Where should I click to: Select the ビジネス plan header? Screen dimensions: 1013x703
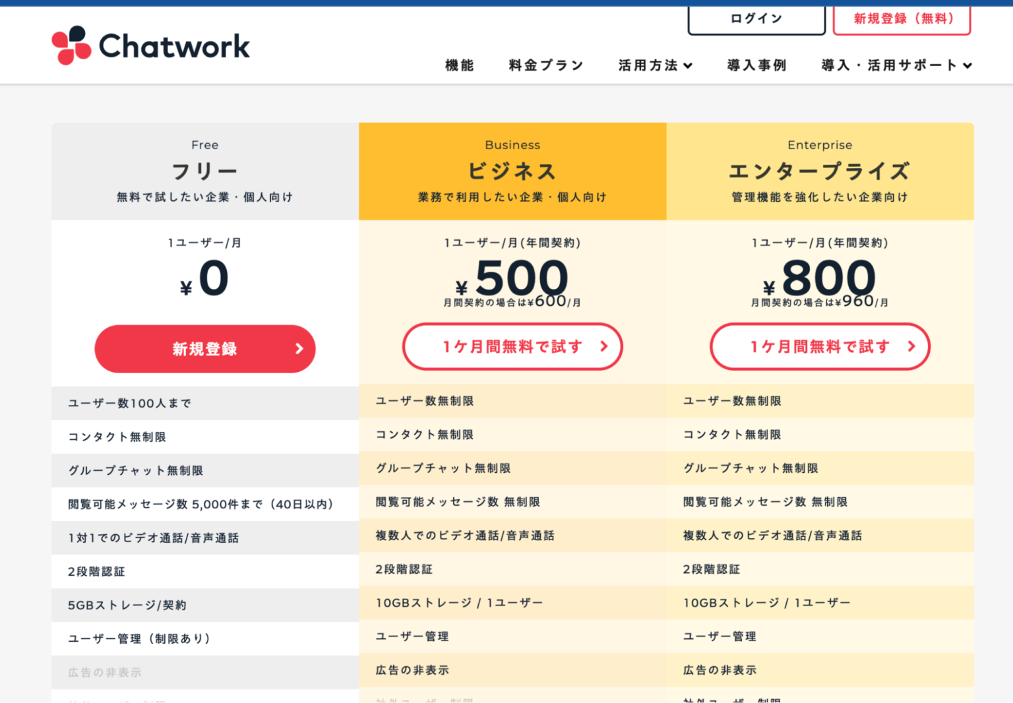pos(512,169)
